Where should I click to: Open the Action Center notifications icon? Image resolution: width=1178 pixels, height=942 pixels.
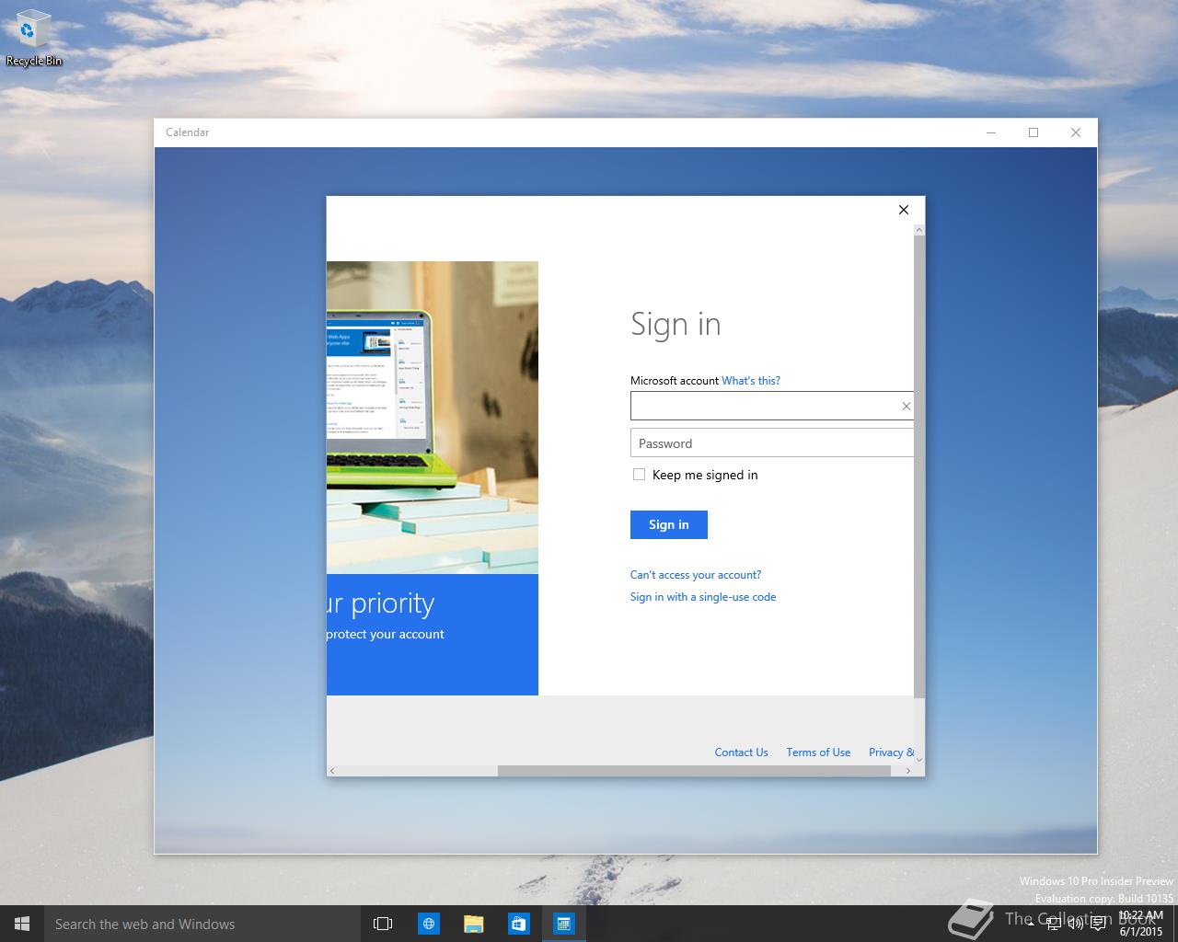pyautogui.click(x=1097, y=924)
